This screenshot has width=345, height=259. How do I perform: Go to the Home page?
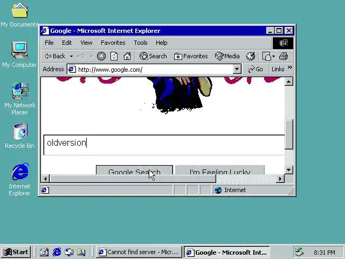127,56
